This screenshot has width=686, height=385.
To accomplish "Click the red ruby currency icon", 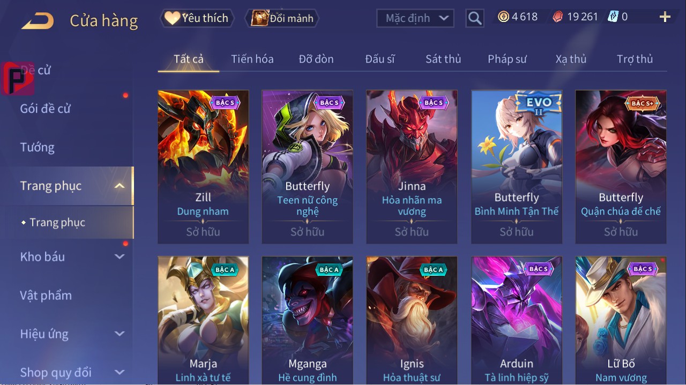I will tap(558, 17).
